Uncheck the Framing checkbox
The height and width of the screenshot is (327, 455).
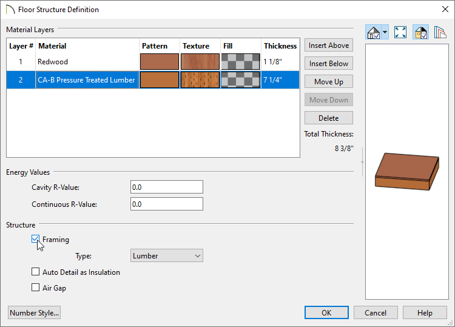(x=35, y=239)
